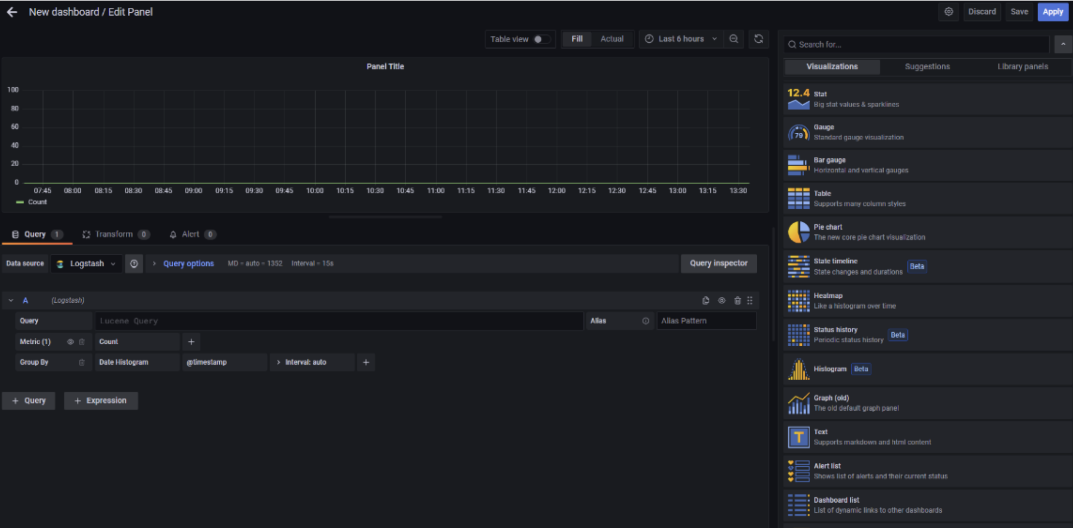Viewport: 1073px width, 528px height.
Task: Select the Stat visualization
Action: [x=927, y=99]
